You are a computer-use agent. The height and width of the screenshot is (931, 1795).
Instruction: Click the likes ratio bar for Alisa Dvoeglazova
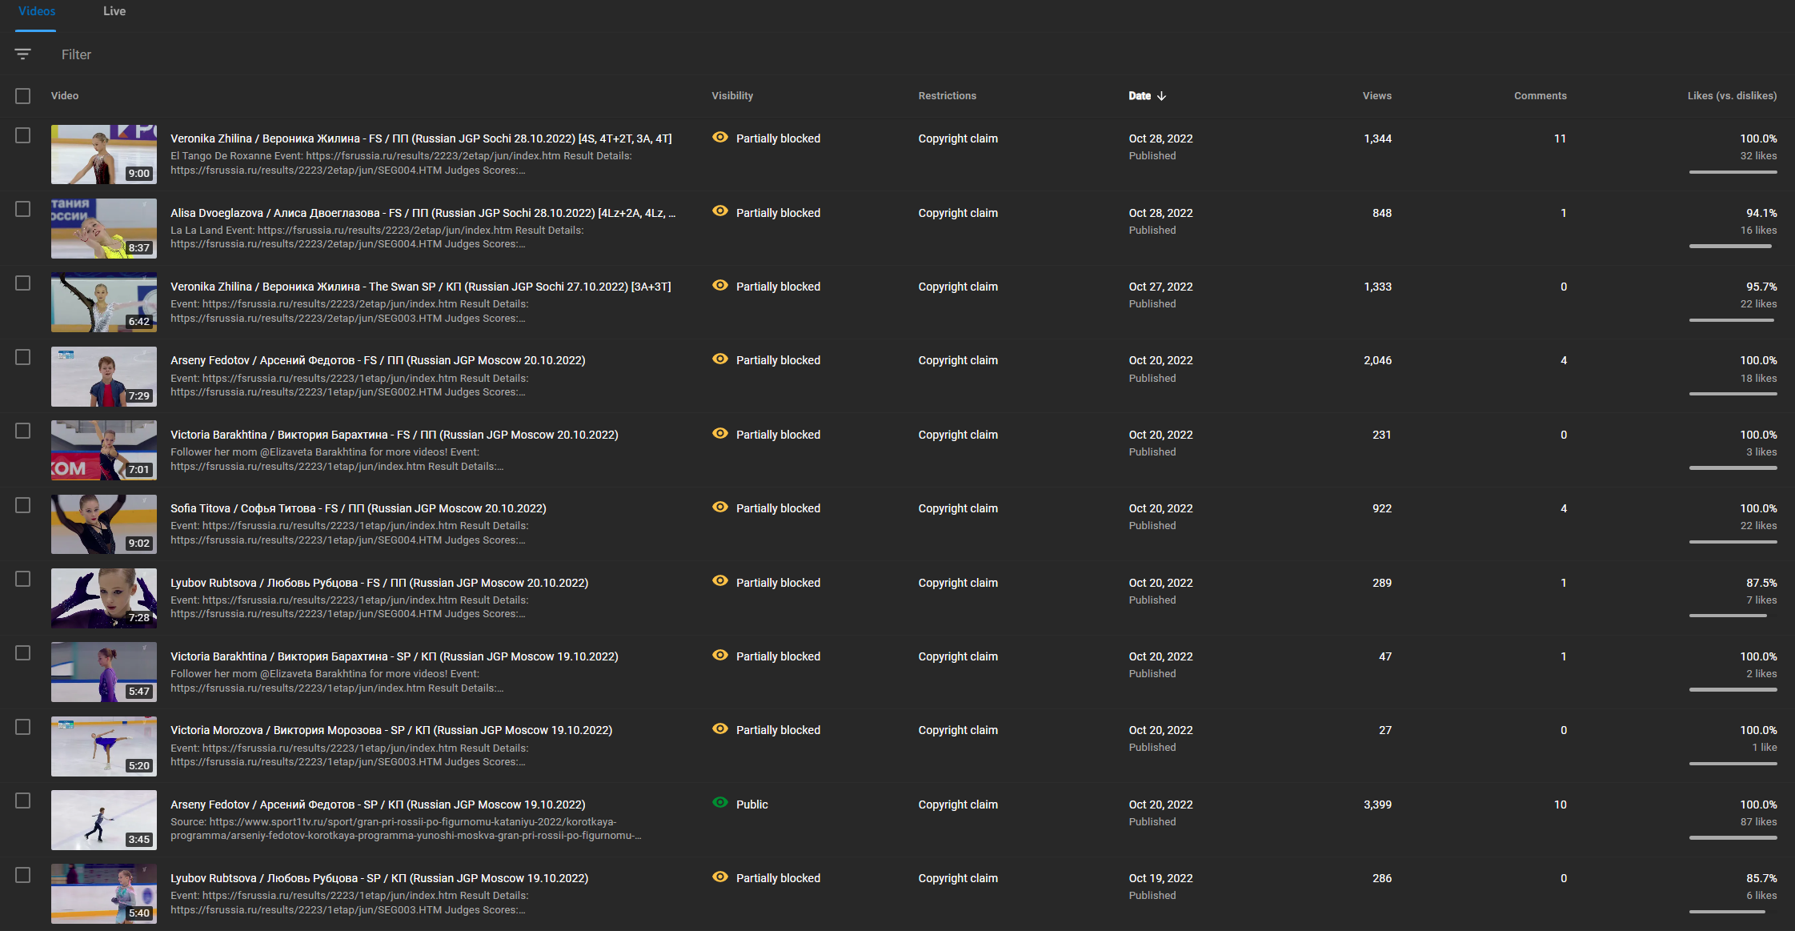pyautogui.click(x=1732, y=247)
